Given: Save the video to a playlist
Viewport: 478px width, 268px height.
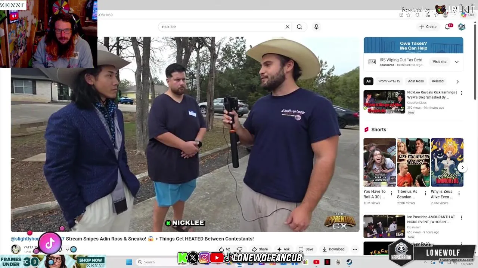Looking at the screenshot, I should tap(306, 249).
